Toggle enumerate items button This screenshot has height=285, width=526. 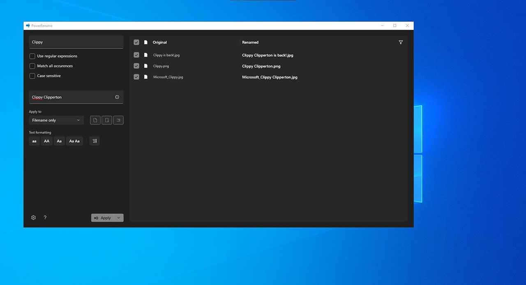pyautogui.click(x=95, y=141)
